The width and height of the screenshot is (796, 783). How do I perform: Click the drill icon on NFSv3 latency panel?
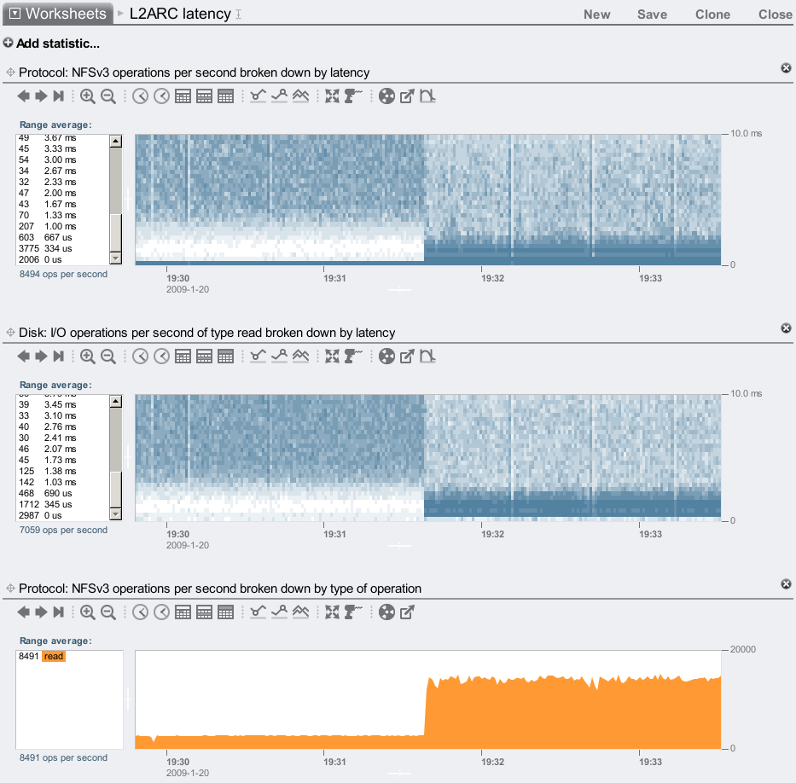(x=353, y=96)
